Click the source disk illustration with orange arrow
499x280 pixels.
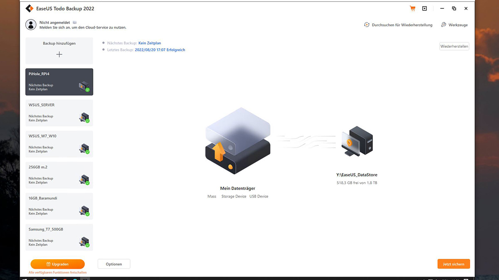(x=238, y=141)
